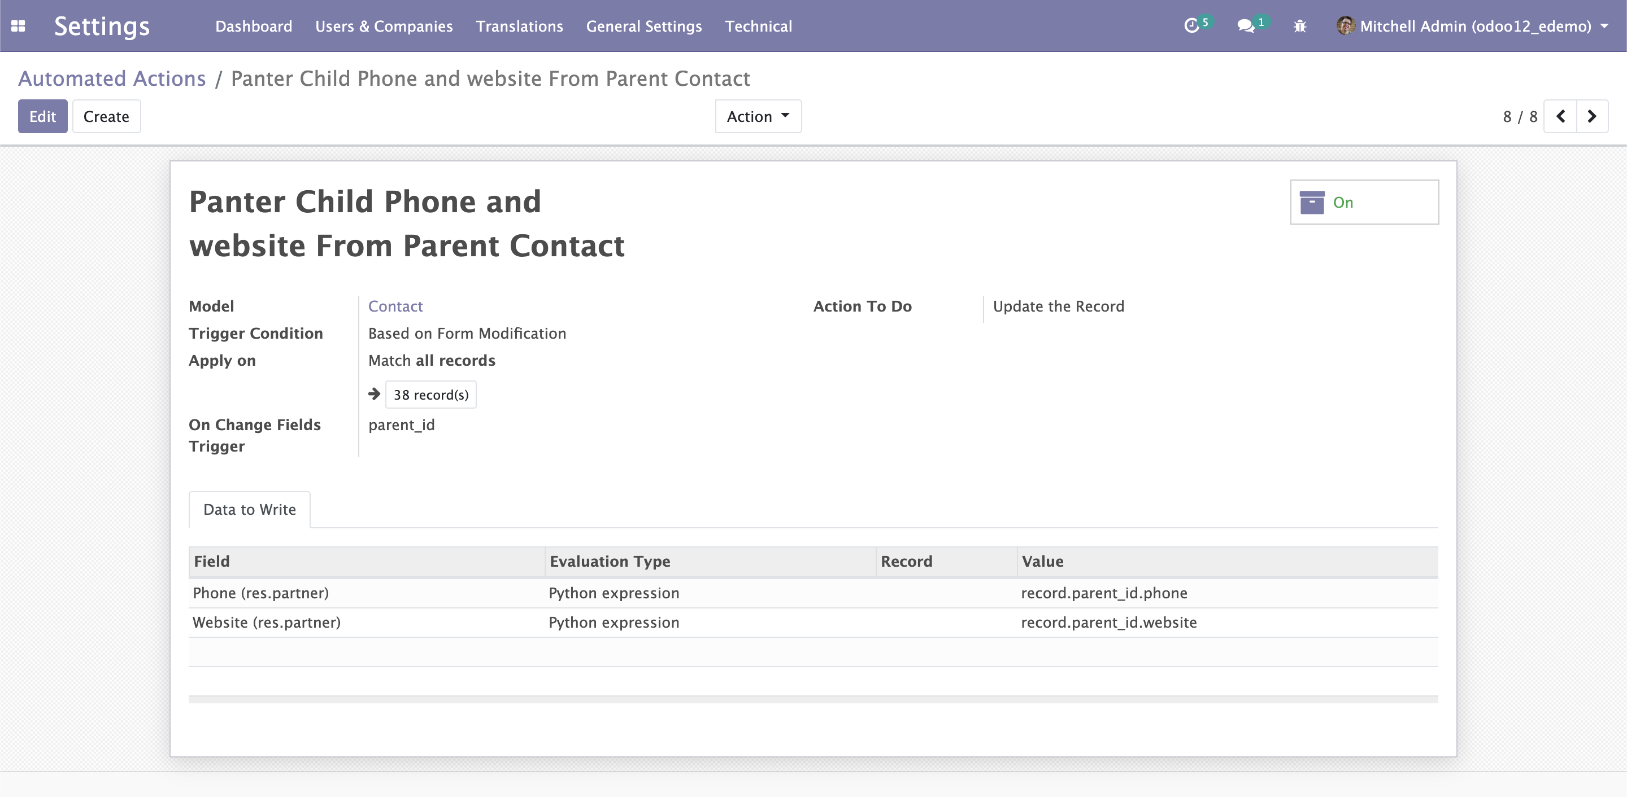Toggle the On/Off switch to disable action
1627x797 pixels.
(1364, 202)
